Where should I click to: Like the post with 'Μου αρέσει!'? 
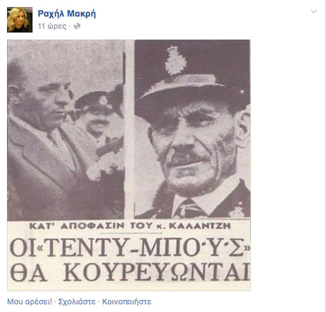click(x=29, y=302)
